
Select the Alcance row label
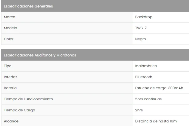coord(11,121)
